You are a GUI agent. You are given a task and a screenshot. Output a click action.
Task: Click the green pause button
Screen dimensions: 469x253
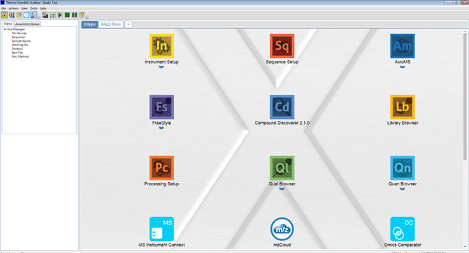75,15
